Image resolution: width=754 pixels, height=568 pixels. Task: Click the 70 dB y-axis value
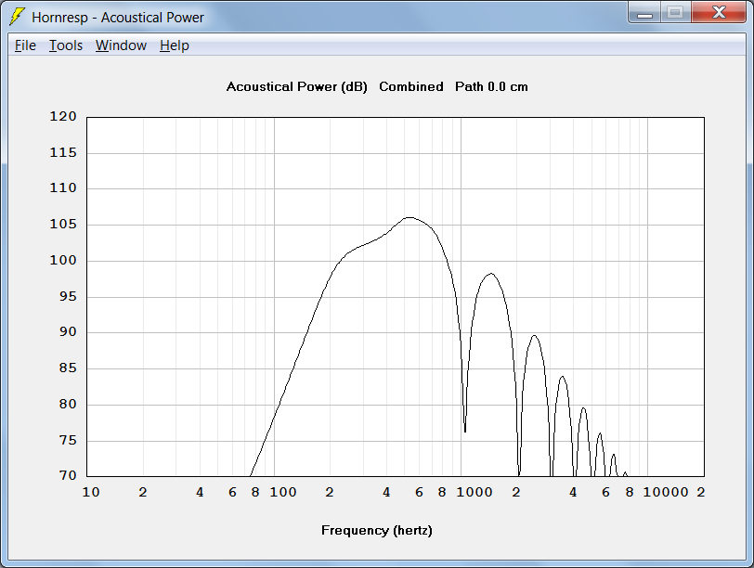[x=69, y=476]
